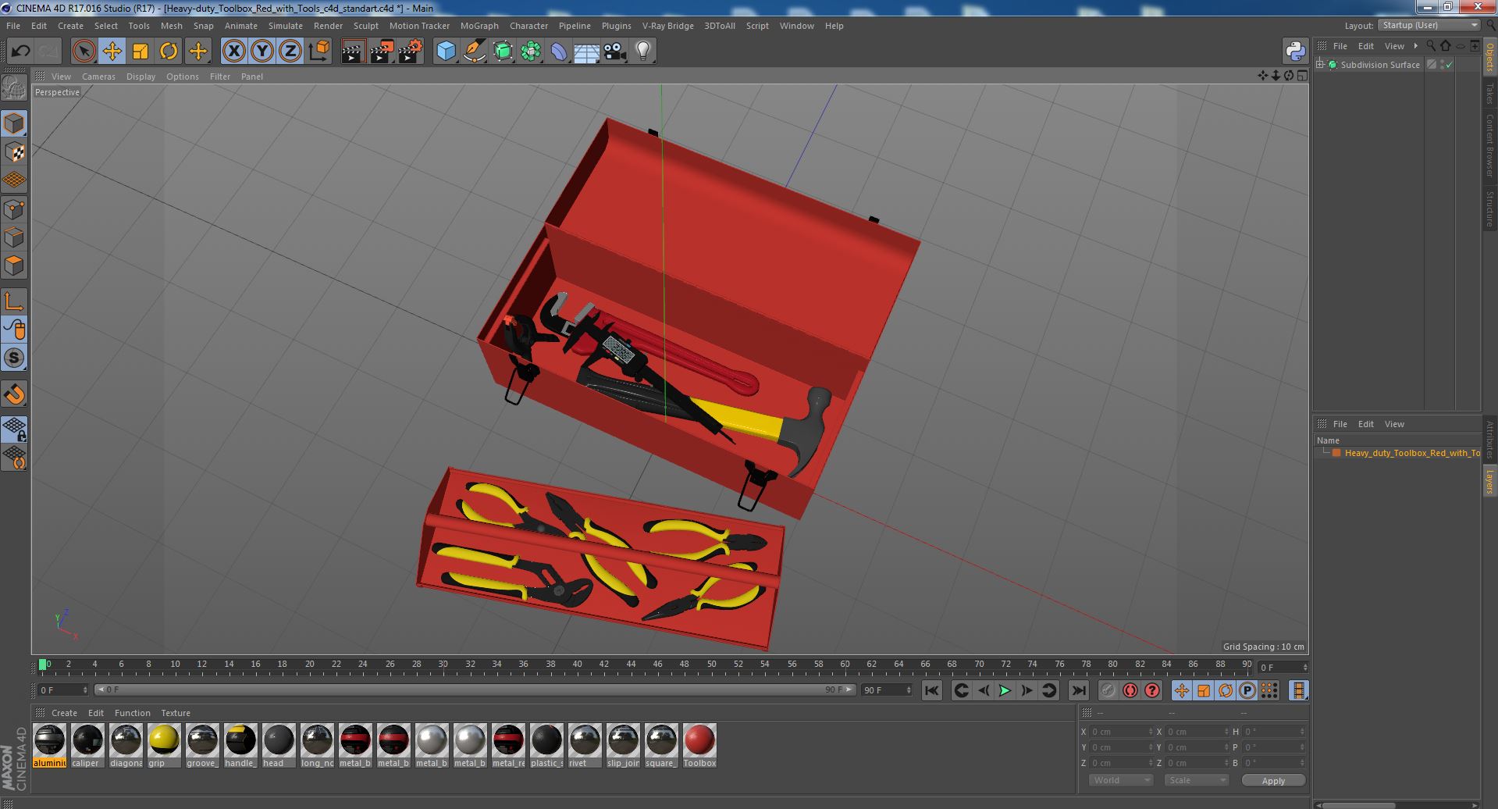Viewport: 1498px width, 809px height.
Task: Switch the coordinate system icon
Action: (318, 52)
